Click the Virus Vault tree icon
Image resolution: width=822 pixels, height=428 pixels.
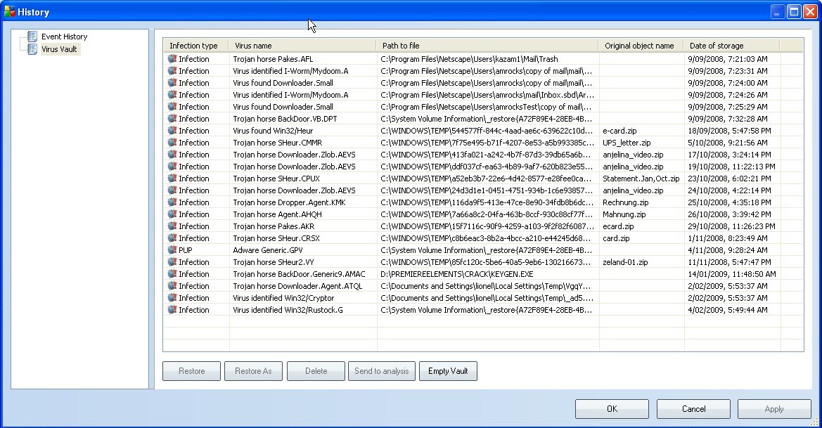tap(32, 49)
